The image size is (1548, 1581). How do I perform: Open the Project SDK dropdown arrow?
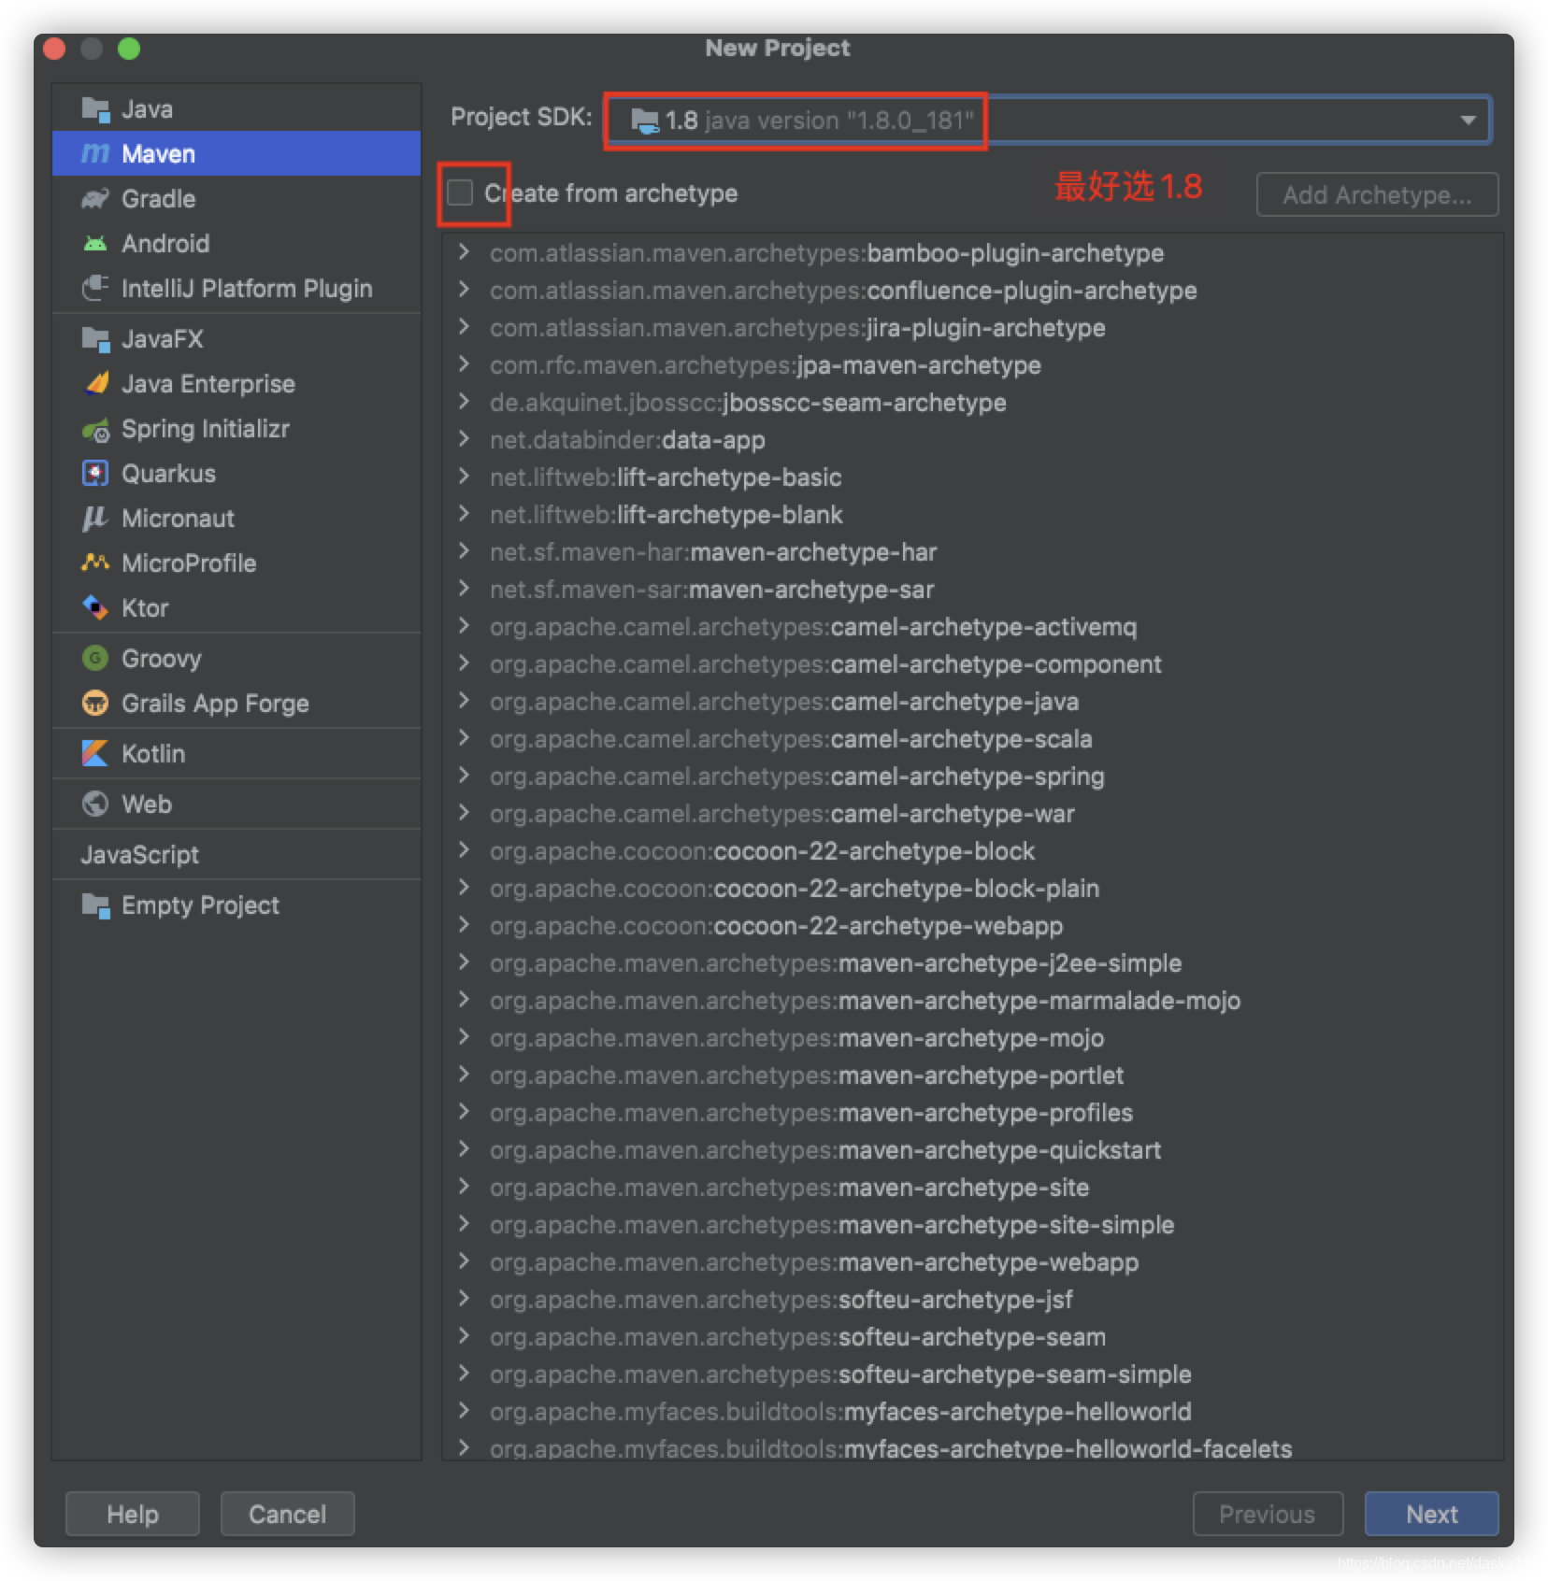tap(1468, 121)
